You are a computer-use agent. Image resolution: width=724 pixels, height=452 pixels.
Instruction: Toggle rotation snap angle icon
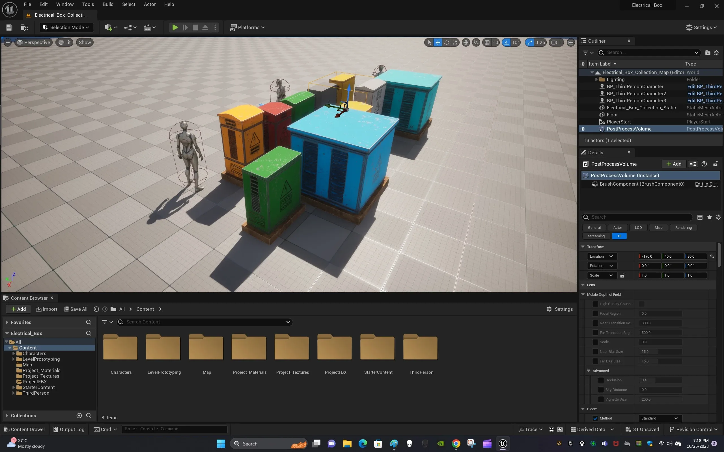pos(507,42)
